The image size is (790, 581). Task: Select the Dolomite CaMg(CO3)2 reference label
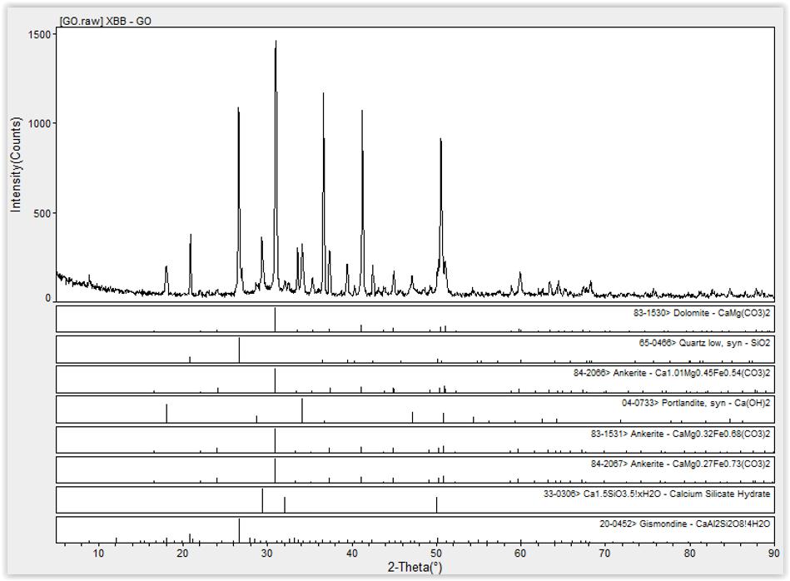pyautogui.click(x=701, y=313)
